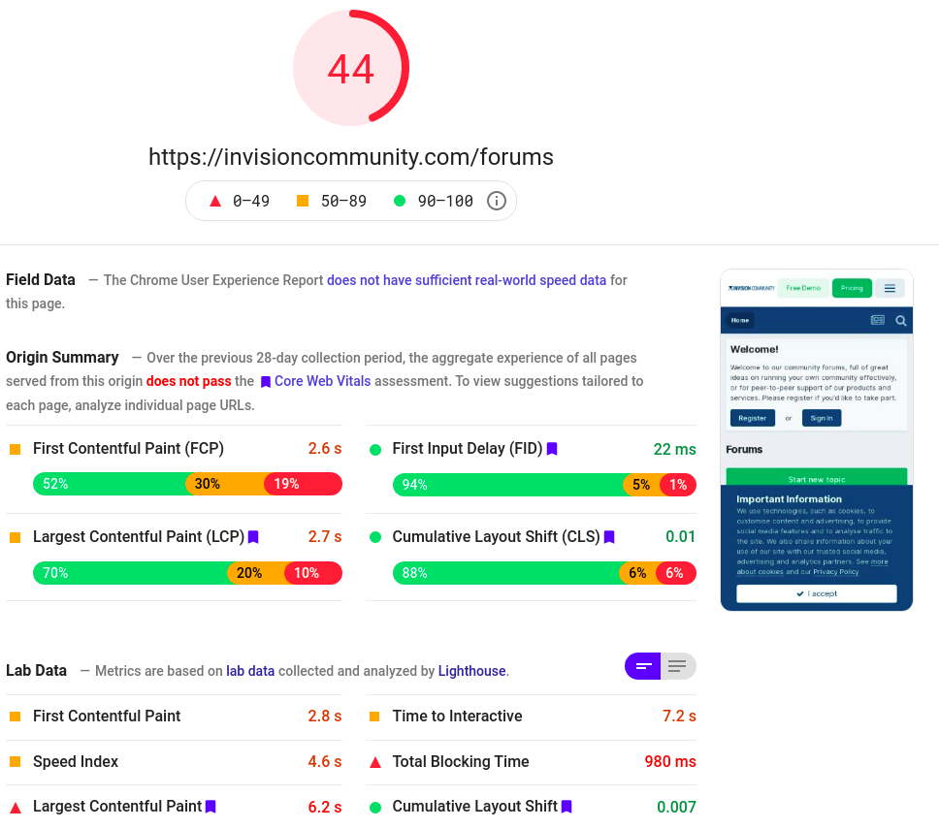Click the green circle status icon for Cumulative Layout Shift (CLS)

click(375, 537)
